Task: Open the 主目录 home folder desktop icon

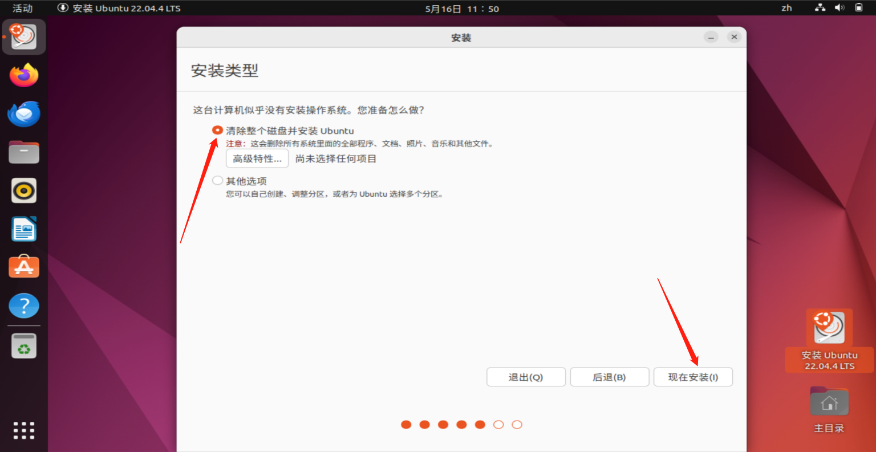Action: click(x=829, y=410)
